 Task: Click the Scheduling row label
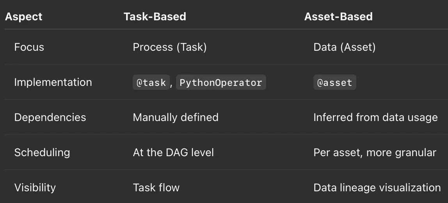pyautogui.click(x=42, y=152)
